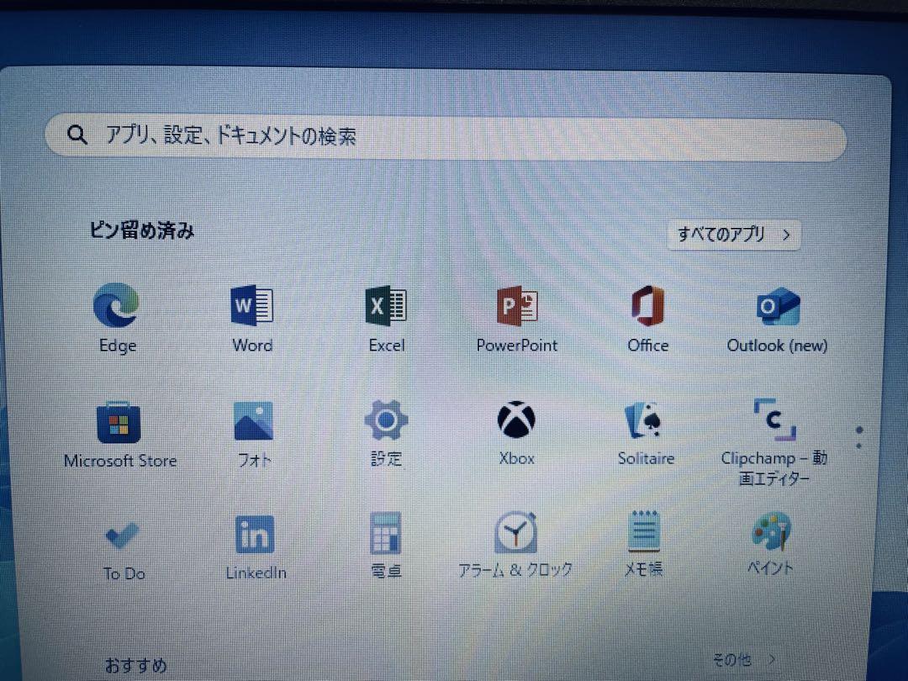The image size is (908, 681).
Task: Open the Office app icon
Action: 647,306
